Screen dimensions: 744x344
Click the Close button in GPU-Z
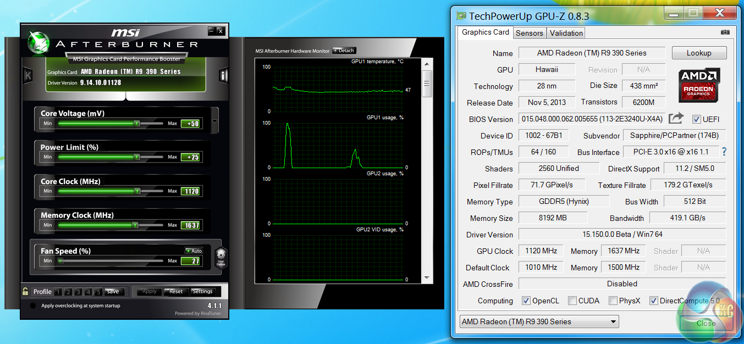pyautogui.click(x=706, y=323)
